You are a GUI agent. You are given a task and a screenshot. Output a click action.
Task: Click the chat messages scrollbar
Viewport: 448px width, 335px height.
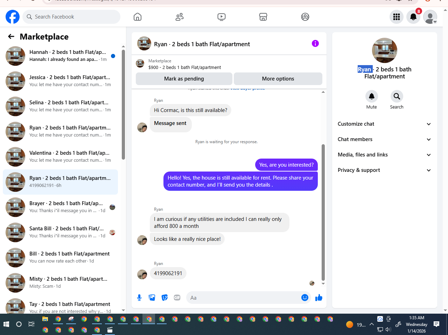point(323,212)
